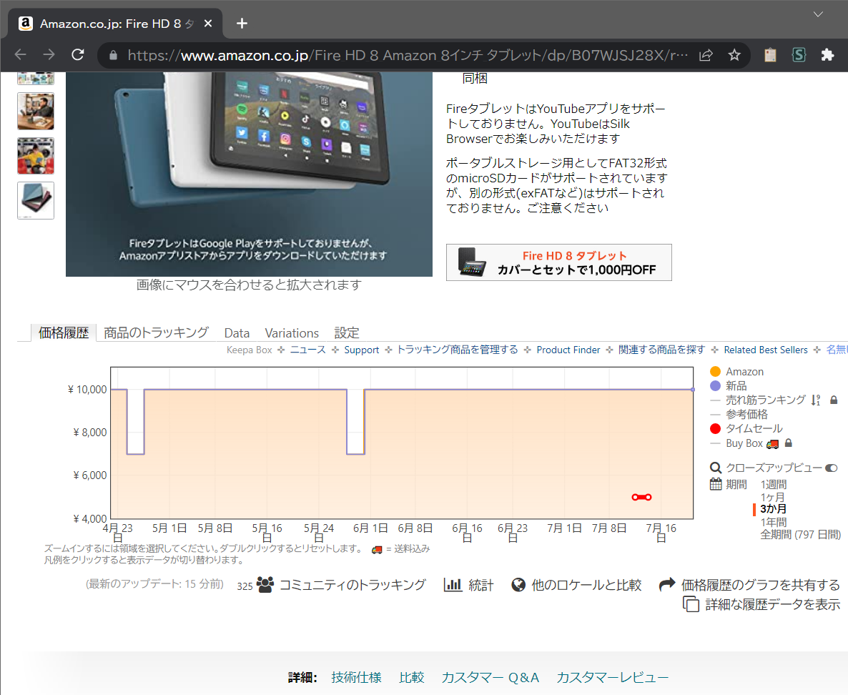This screenshot has width=848, height=695.
Task: Toggle the red タイムセール series
Action: pos(746,428)
